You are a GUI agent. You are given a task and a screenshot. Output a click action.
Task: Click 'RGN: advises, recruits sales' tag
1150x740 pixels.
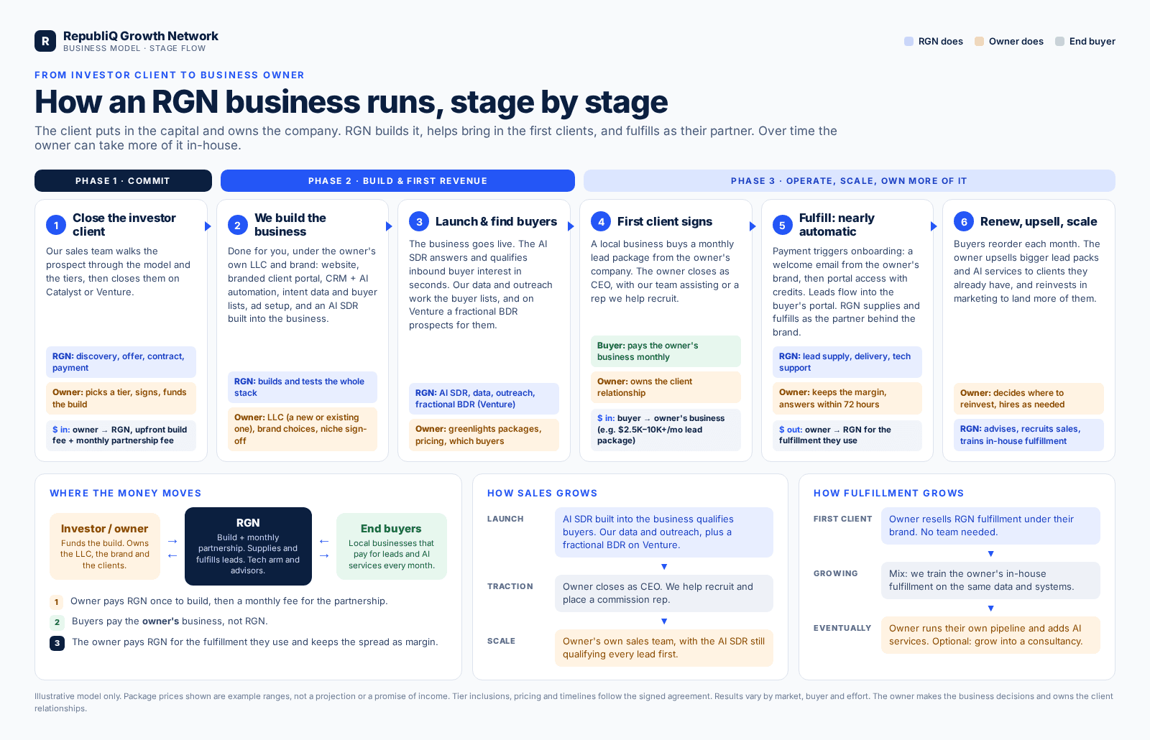click(1029, 435)
